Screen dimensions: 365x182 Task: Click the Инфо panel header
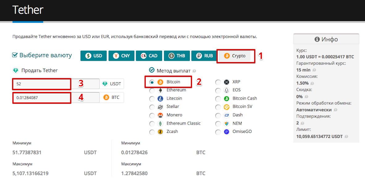pyautogui.click(x=326, y=39)
